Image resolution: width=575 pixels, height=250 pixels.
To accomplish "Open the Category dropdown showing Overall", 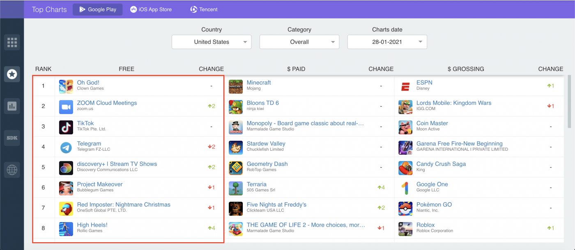I will 299,42.
